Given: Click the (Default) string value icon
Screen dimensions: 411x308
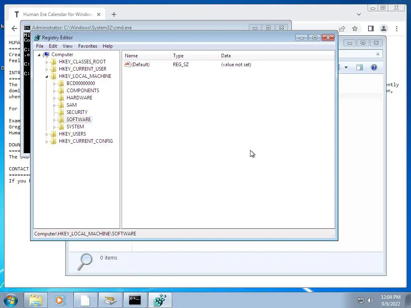Looking at the screenshot, I should click(127, 64).
